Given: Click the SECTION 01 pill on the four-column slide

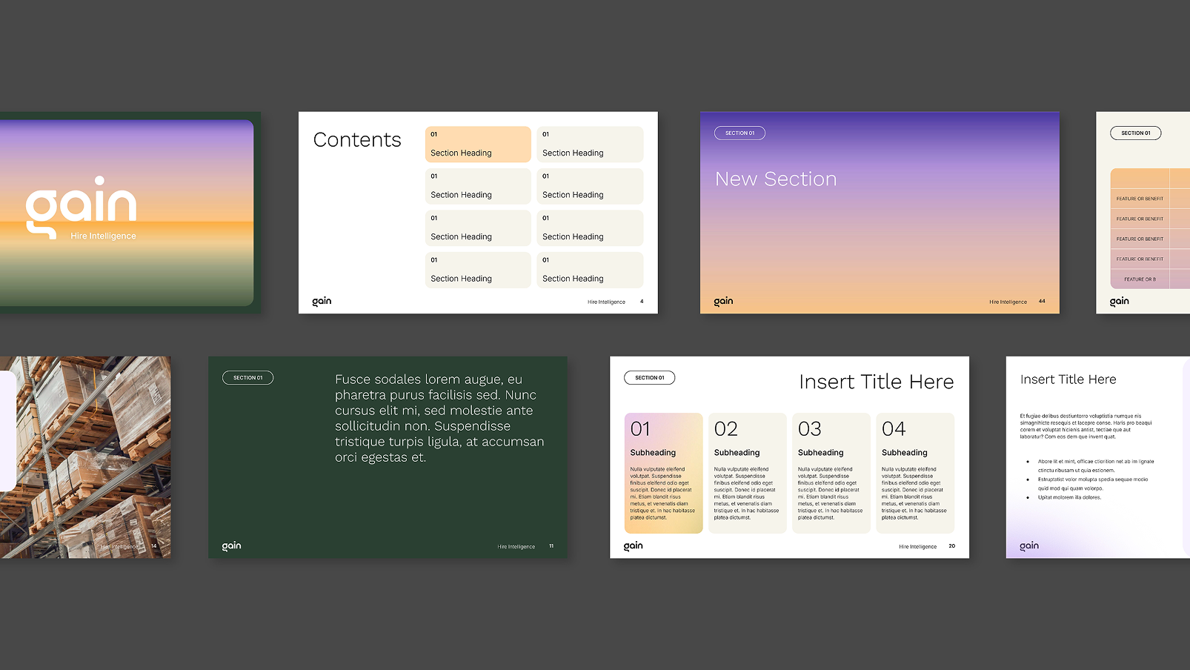Looking at the screenshot, I should click(650, 378).
